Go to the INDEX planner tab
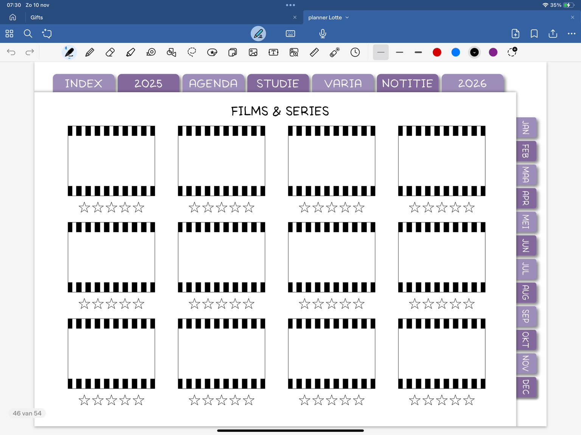The width and height of the screenshot is (581, 435). click(x=84, y=83)
